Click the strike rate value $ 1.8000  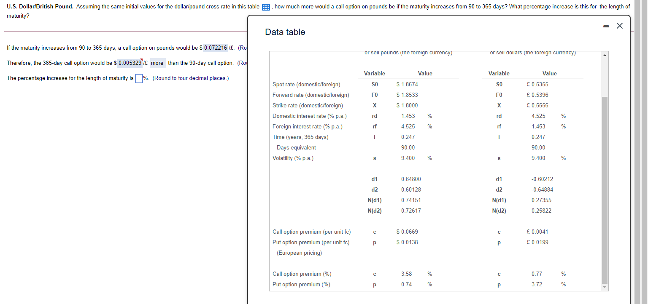pyautogui.click(x=408, y=106)
